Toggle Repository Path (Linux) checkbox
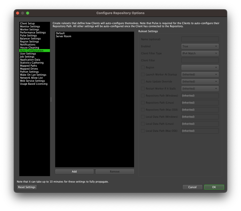Viewport: 241px width, 211px height. pyautogui.click(x=143, y=103)
